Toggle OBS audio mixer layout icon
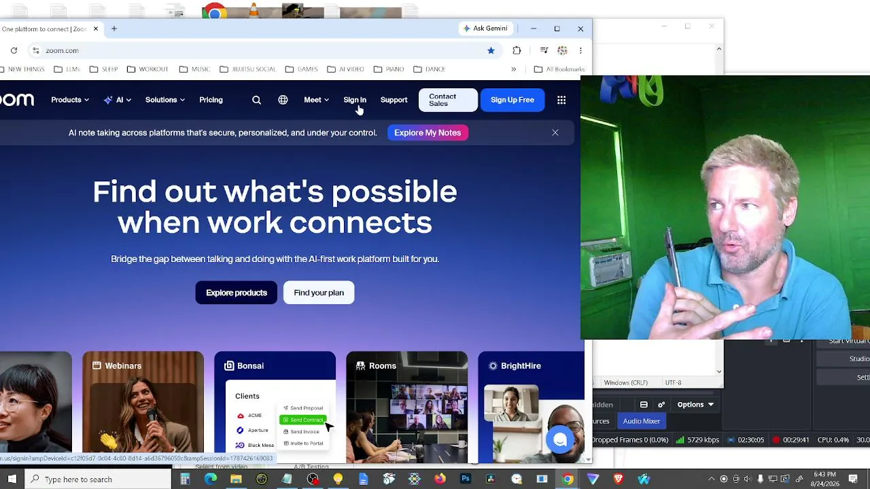This screenshot has height=489, width=870. [x=644, y=405]
